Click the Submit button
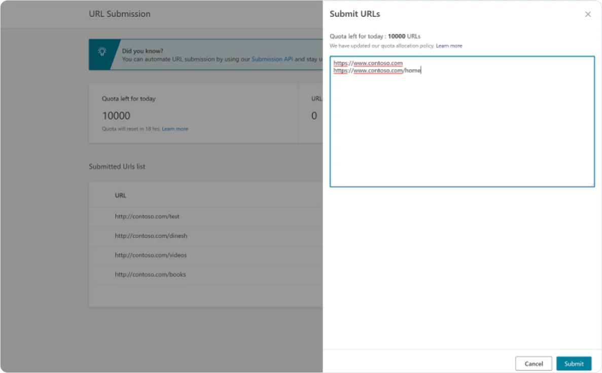Image resolution: width=602 pixels, height=373 pixels. tap(574, 363)
